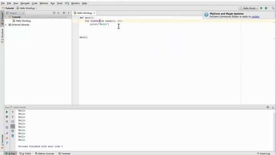Close the Hello World.py editor tab
Image resolution: width=276 pixels, height=155 pixels.
click(94, 13)
